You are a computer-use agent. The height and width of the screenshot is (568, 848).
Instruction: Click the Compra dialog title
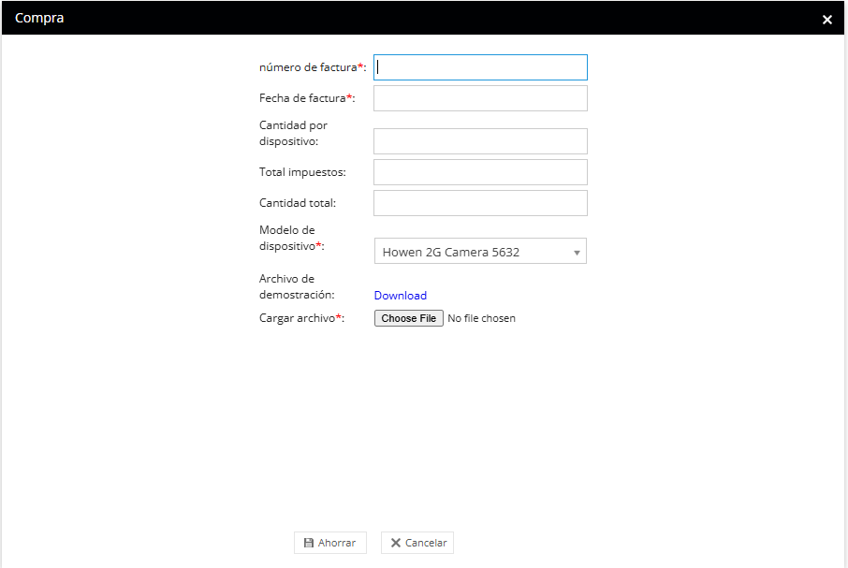[x=39, y=18]
